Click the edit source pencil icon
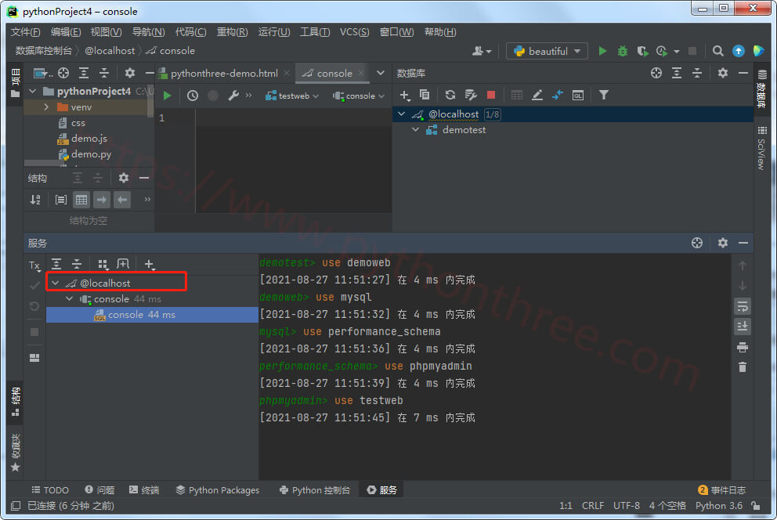Image resolution: width=777 pixels, height=520 pixels. click(537, 95)
